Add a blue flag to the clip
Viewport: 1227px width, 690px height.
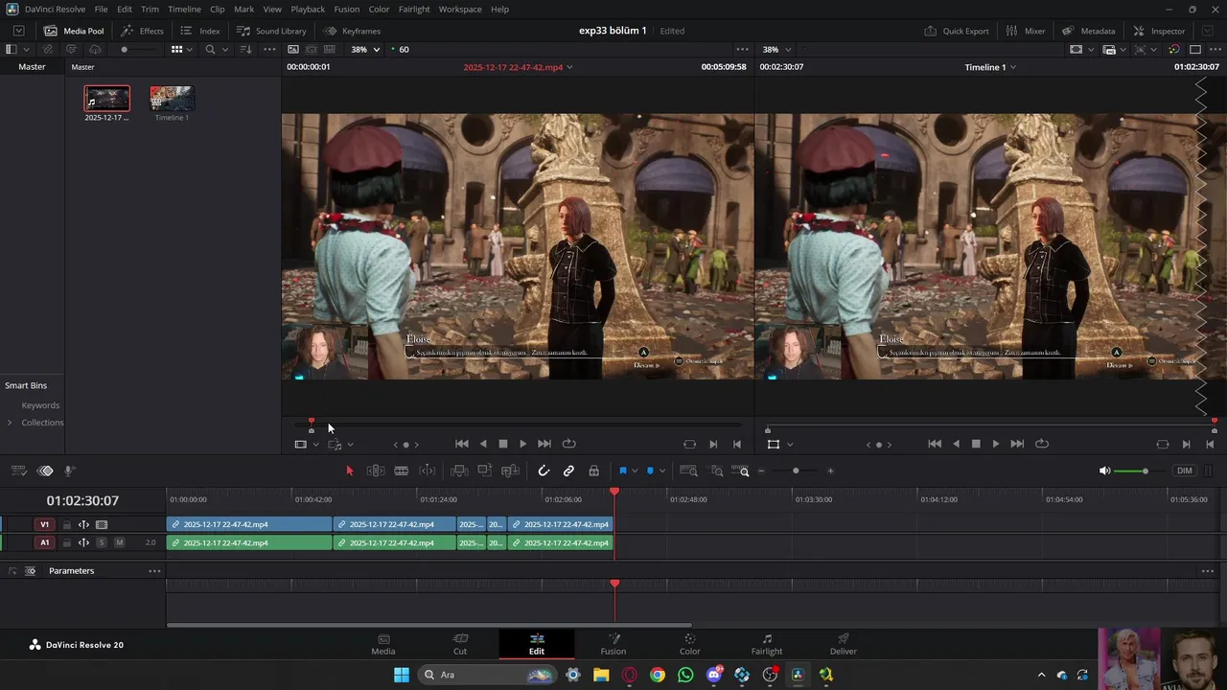pyautogui.click(x=623, y=471)
